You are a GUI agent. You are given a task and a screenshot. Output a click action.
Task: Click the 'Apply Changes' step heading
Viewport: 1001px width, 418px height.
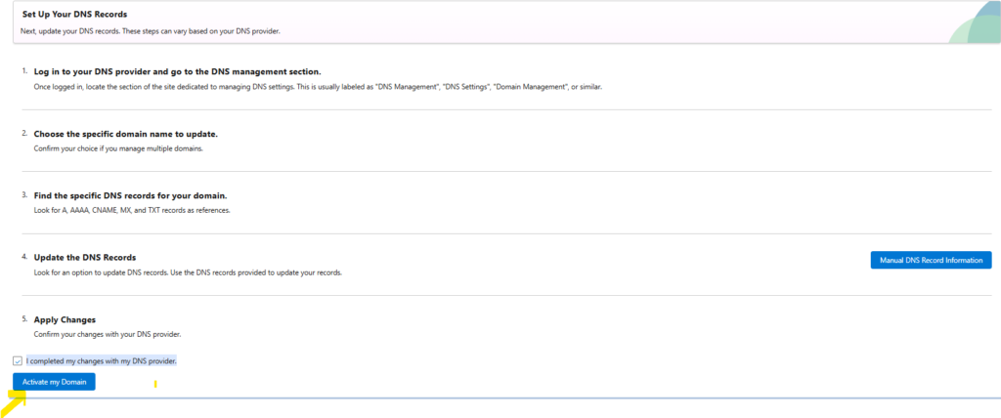click(65, 319)
